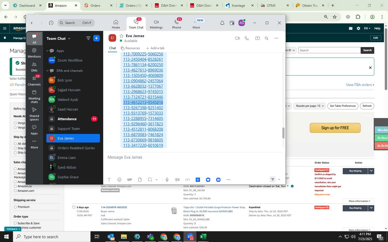The image size is (388, 242).
Task: Start a phone call with Eva James
Action: (x=247, y=38)
